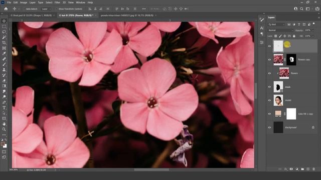
Task: Select the Gradient tool
Action: click(x=4, y=86)
